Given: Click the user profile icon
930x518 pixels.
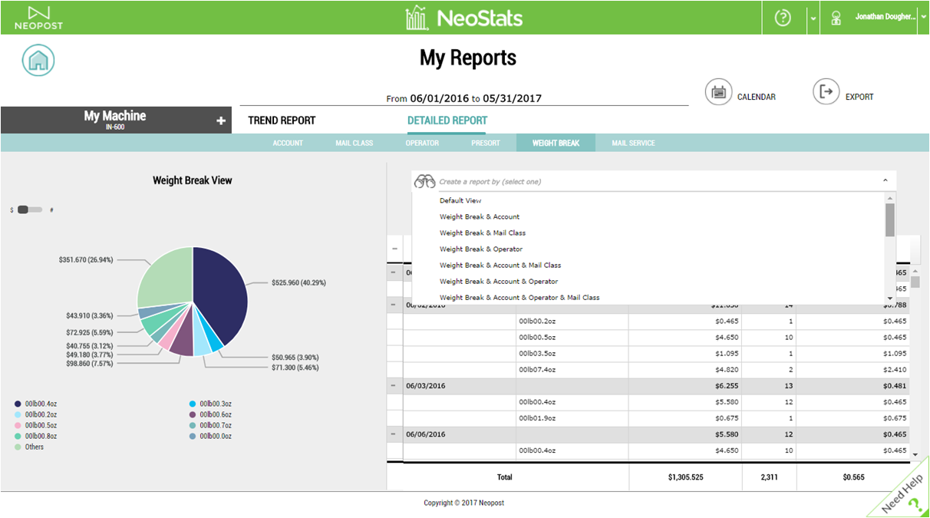Looking at the screenshot, I should coord(836,18).
